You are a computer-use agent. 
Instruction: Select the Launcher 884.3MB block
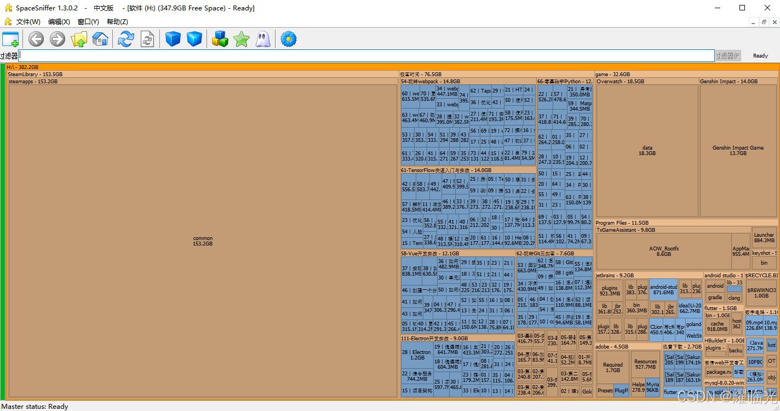[764, 238]
